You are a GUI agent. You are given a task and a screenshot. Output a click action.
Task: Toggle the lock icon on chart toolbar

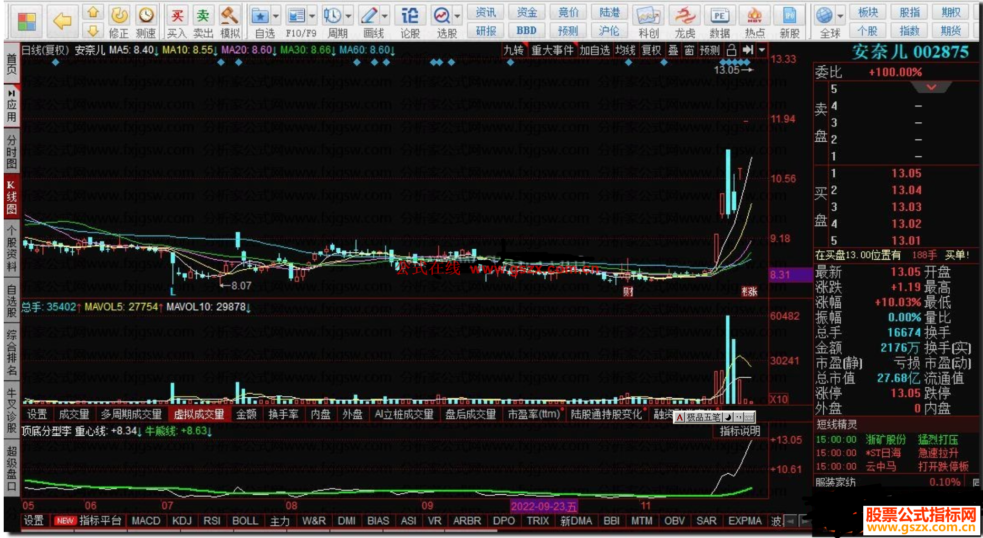[x=731, y=50]
